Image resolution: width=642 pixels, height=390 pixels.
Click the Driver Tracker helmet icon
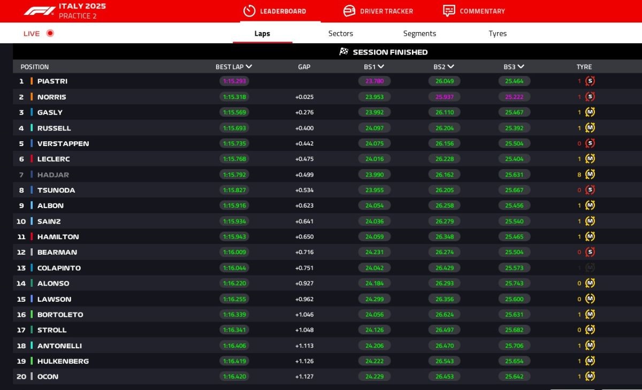pos(349,11)
